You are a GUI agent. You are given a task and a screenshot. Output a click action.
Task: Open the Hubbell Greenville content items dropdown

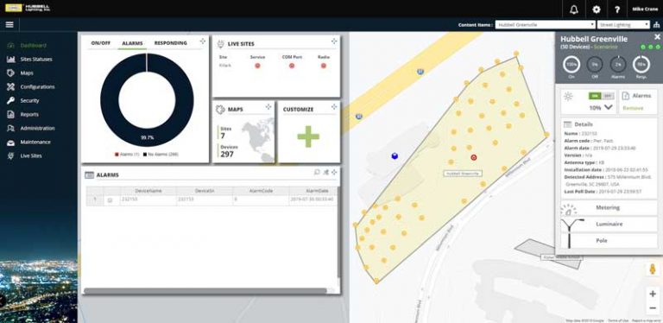pyautogui.click(x=546, y=24)
